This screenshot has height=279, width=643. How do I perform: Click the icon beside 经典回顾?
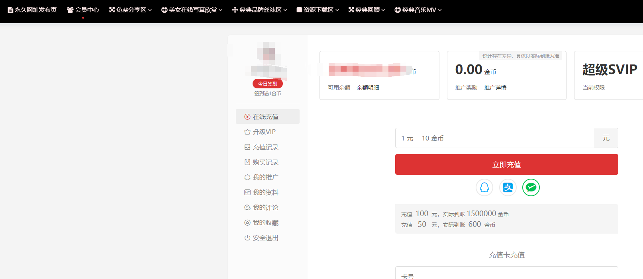tap(351, 10)
